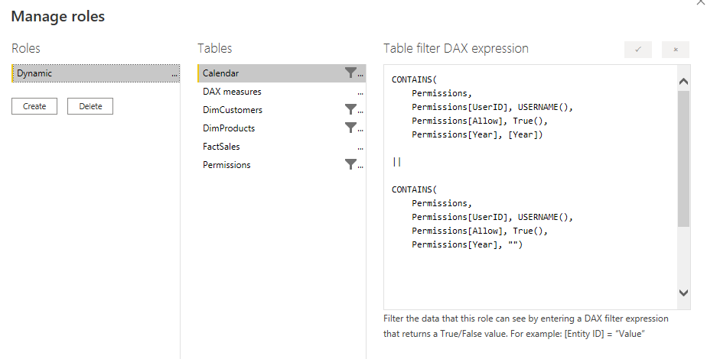Click the filter icon on Calendar table

(350, 73)
